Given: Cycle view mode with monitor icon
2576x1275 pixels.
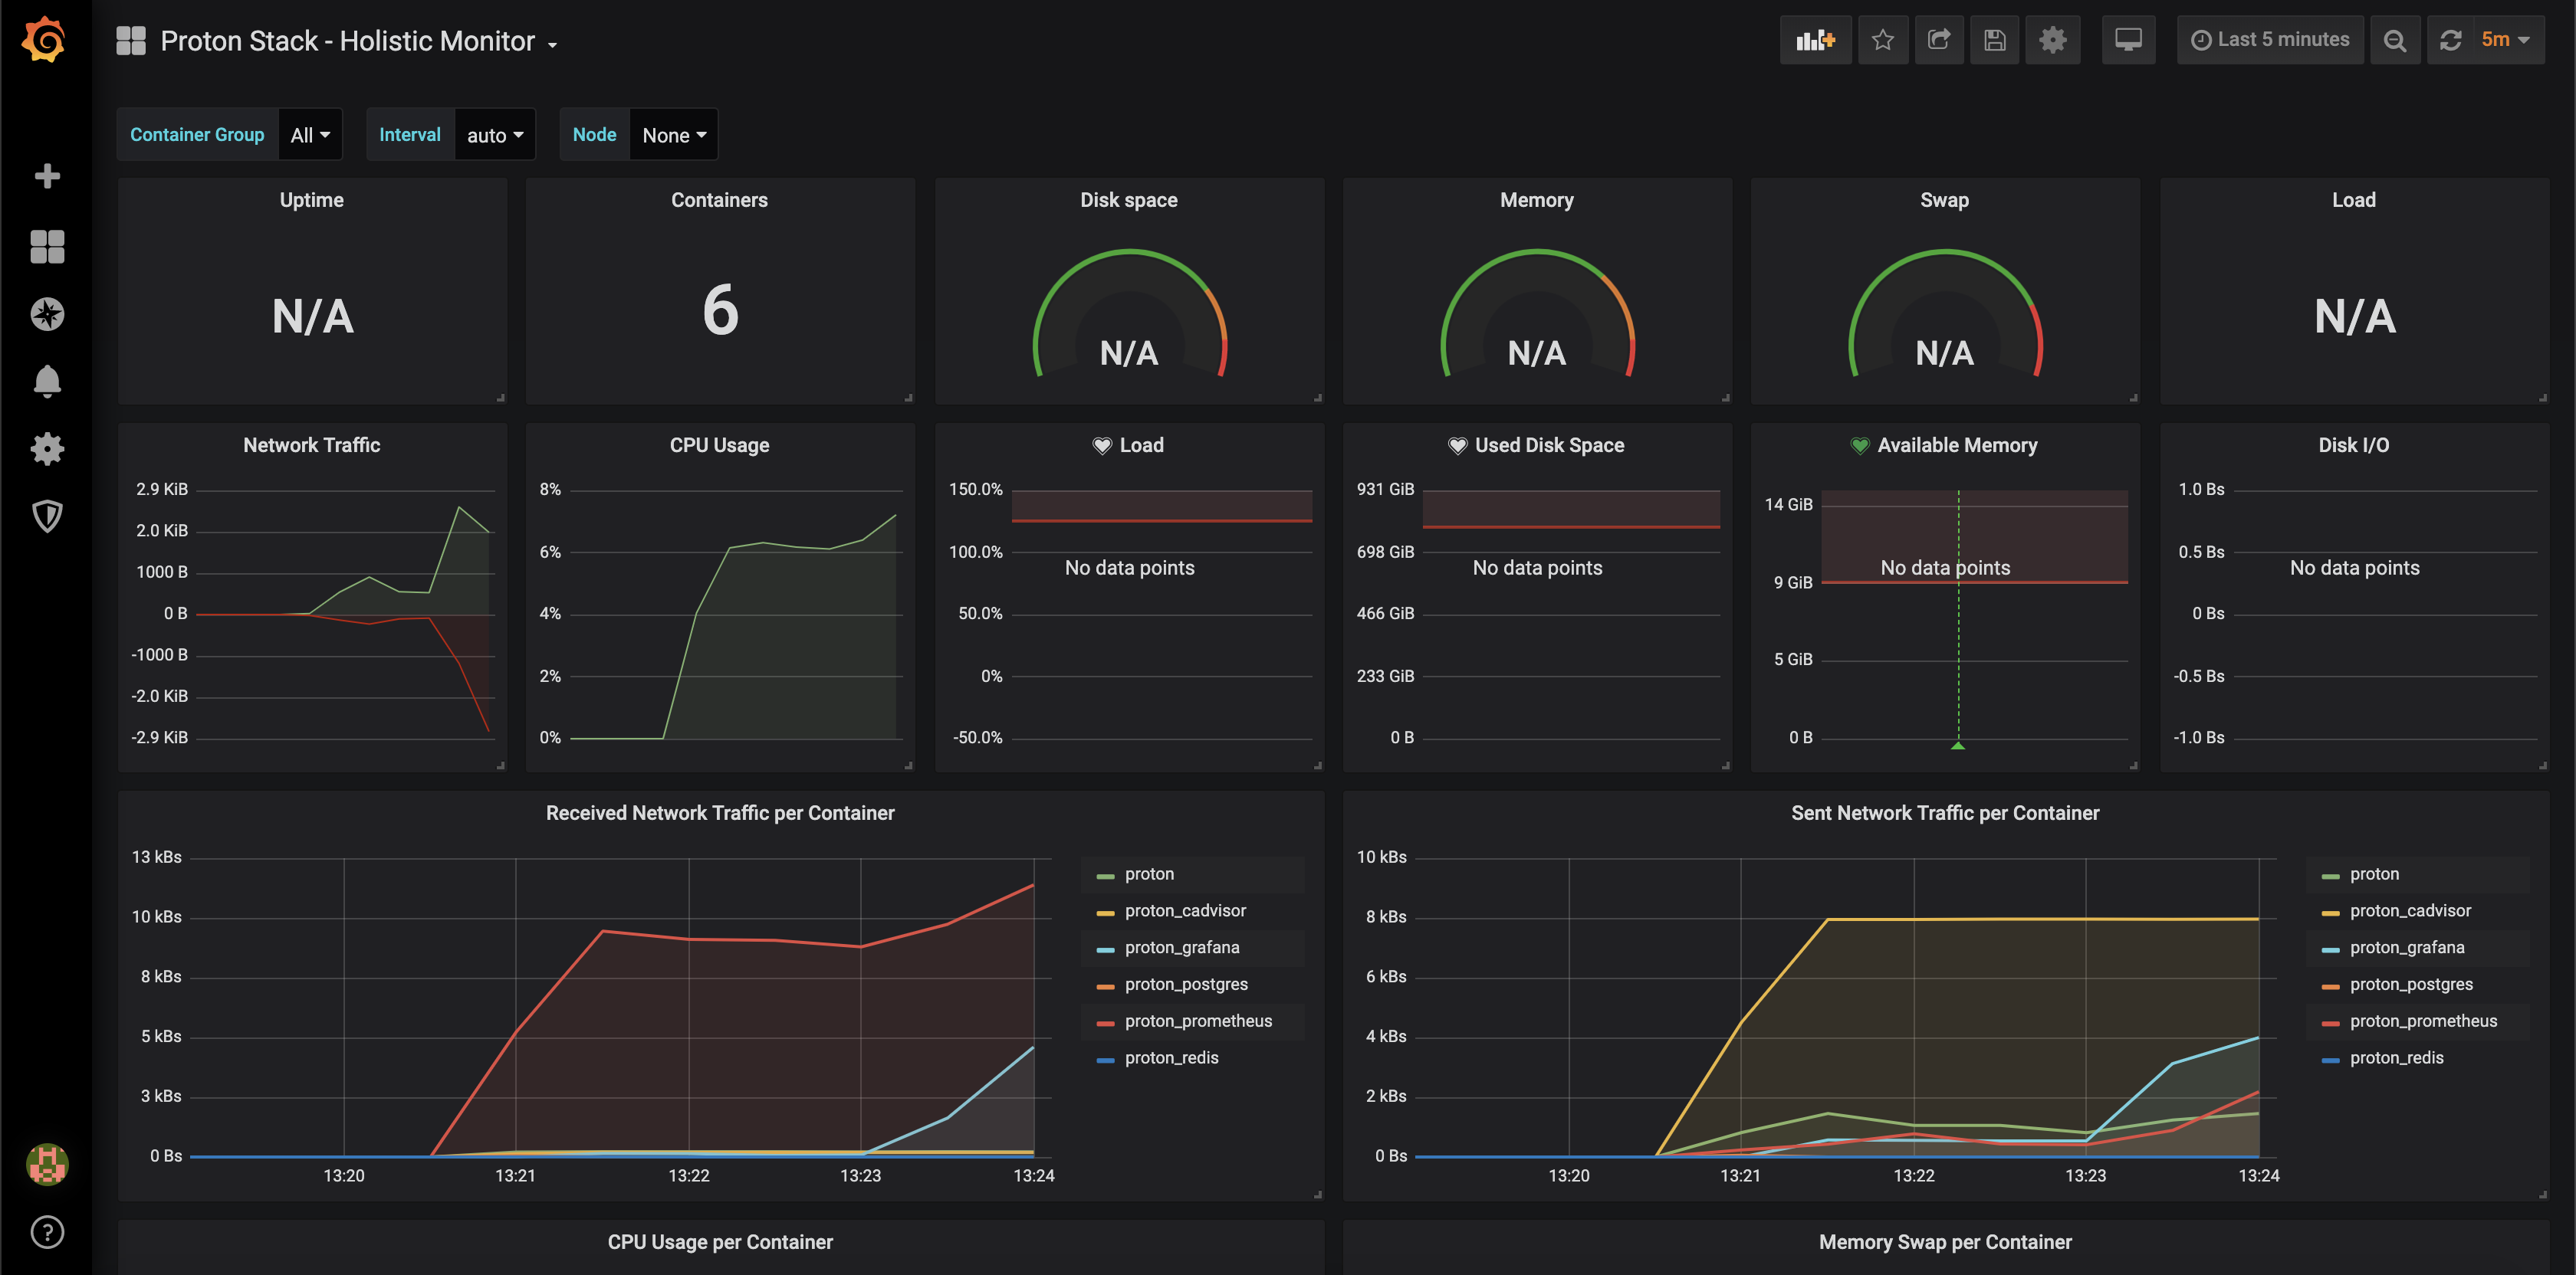Looking at the screenshot, I should pyautogui.click(x=2128, y=40).
